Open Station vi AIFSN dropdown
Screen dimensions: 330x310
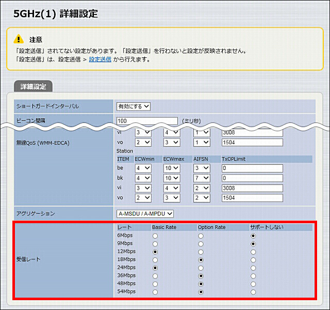point(202,188)
